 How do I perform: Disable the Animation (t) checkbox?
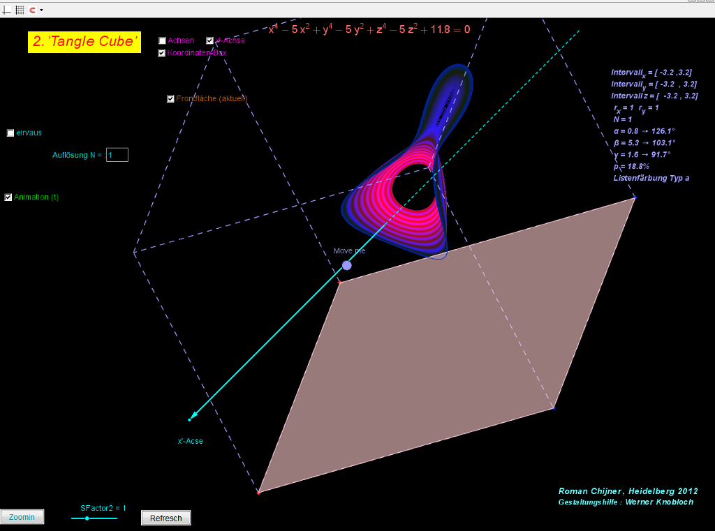pos(8,197)
